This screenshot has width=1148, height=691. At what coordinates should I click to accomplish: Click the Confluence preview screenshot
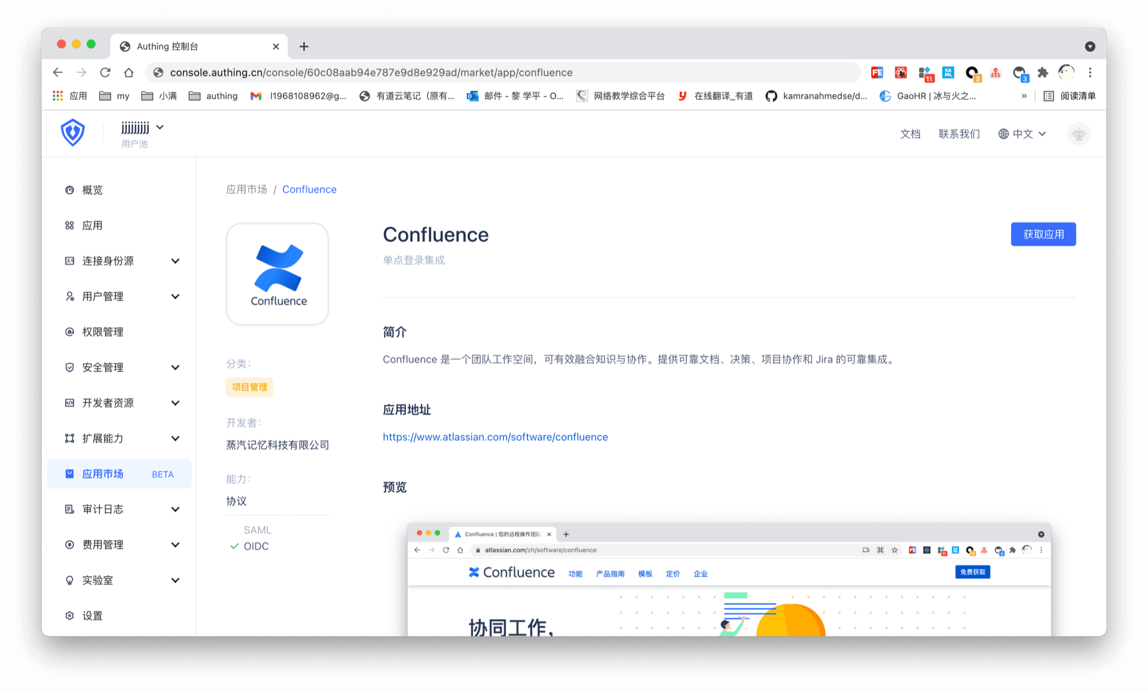[728, 580]
